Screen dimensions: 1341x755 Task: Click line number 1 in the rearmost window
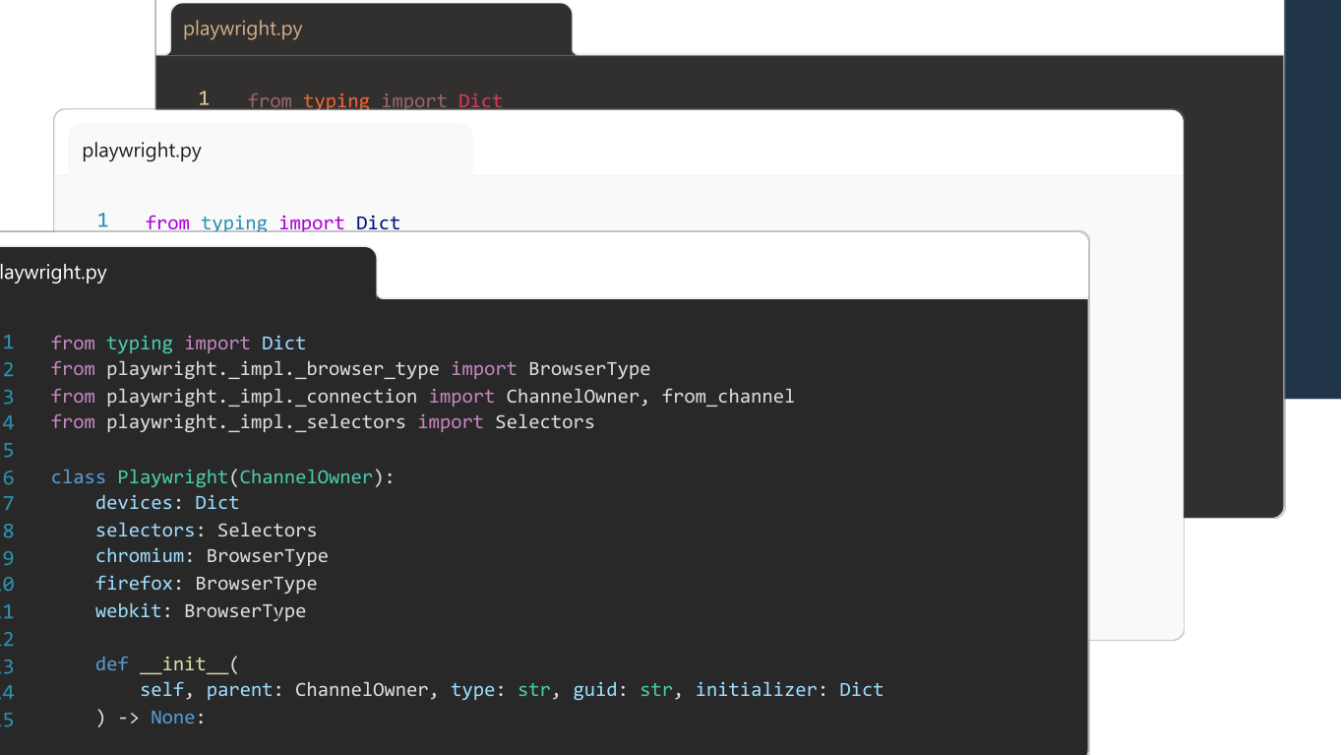pyautogui.click(x=204, y=98)
